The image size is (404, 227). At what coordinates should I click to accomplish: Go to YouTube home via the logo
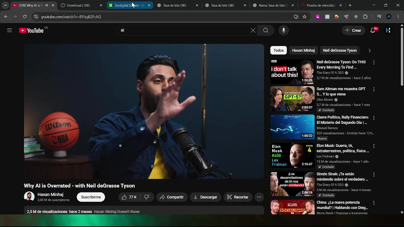pyautogui.click(x=31, y=30)
